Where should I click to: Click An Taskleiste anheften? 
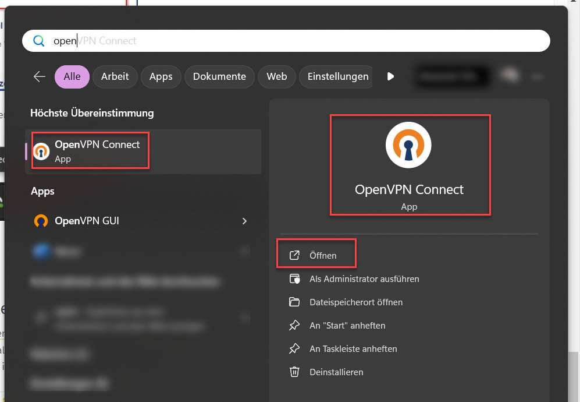point(343,348)
